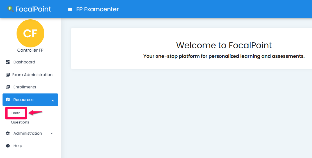Image resolution: width=312 pixels, height=158 pixels.
Task: Click the FP Examcenter header title
Action: coord(98,9)
